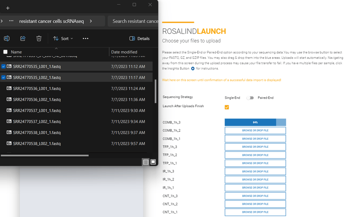Click the Search resistant cancer field
The height and width of the screenshot is (217, 346).
tap(133, 21)
